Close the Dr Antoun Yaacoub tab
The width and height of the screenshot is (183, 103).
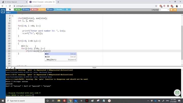click(26, 2)
